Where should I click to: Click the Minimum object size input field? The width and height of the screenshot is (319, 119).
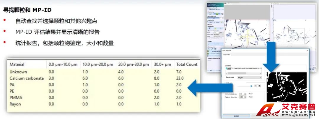tap(241, 94)
